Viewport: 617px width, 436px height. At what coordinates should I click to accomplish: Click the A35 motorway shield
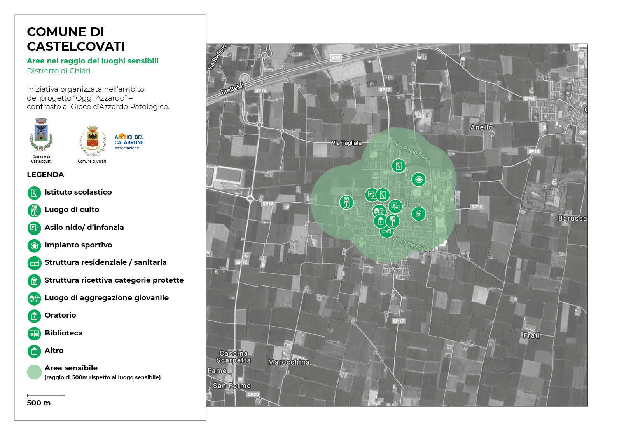point(336,58)
